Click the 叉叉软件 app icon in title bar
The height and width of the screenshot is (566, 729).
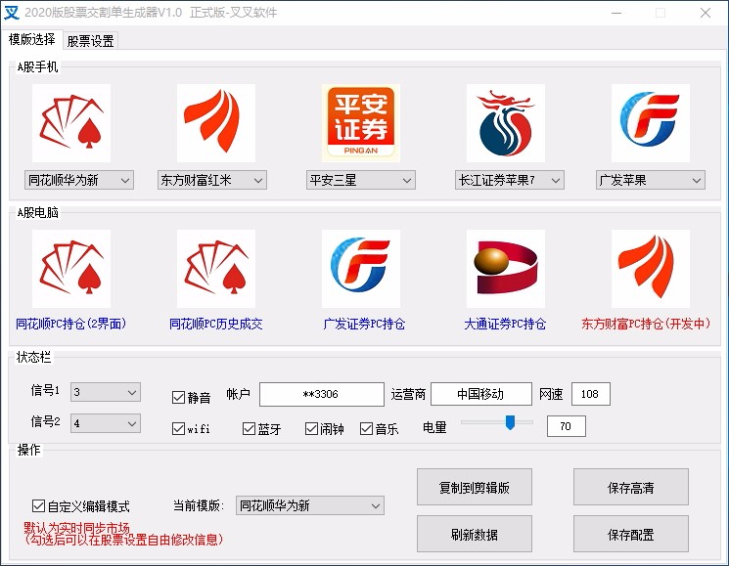(12, 13)
